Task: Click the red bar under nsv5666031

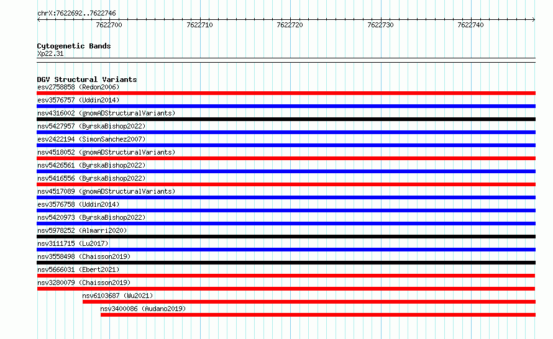Action: [x=286, y=276]
